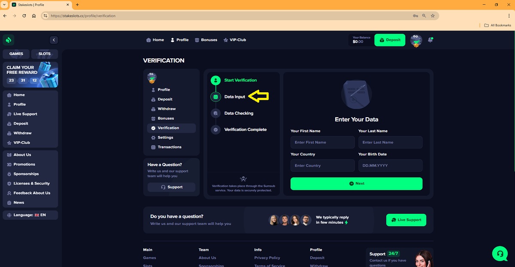This screenshot has width=515, height=267.
Task: Open the Enter Country field dropdown
Action: click(322, 166)
